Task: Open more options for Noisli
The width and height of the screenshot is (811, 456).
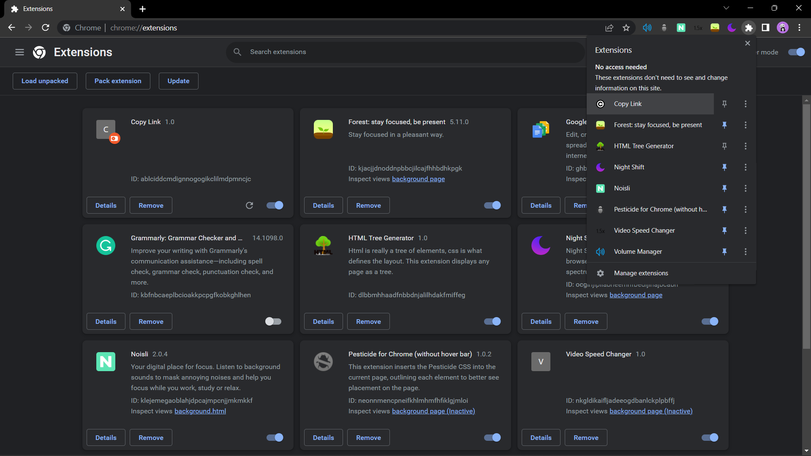Action: pos(746,188)
